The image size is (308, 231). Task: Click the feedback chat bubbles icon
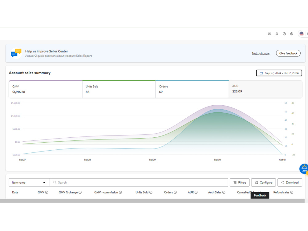[16, 53]
